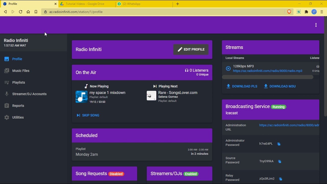Click the Streams panel header
This screenshot has height=184, width=327.
point(271,47)
